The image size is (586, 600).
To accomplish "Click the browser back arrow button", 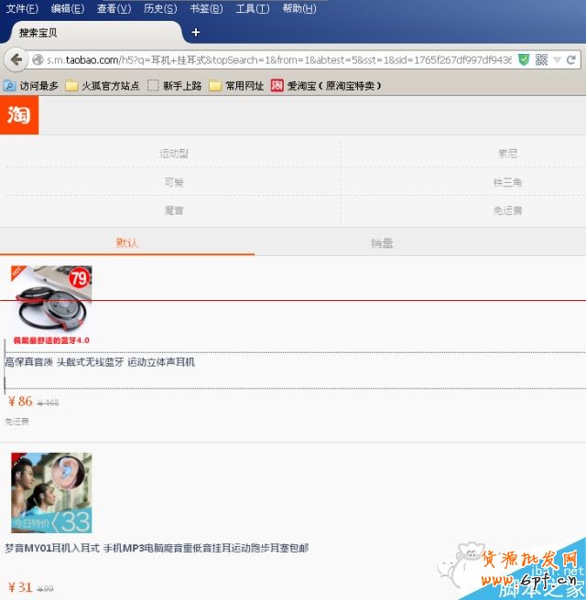I will (16, 59).
